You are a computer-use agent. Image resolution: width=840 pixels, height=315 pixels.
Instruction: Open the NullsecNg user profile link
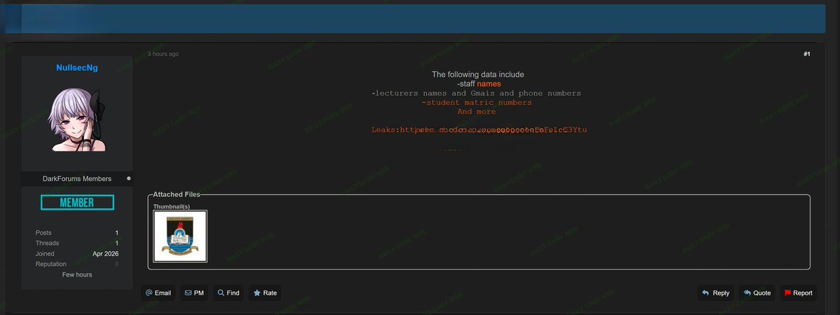click(77, 67)
